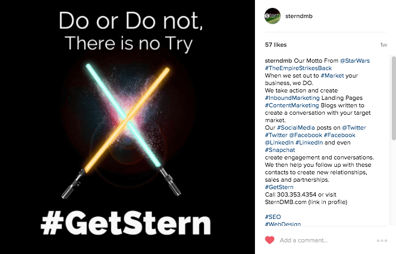The image size is (396, 254).
Task: Click the caption scrollbar thumb
Action: [393, 98]
